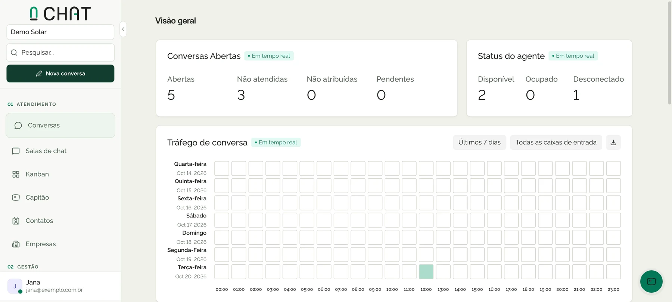
Task: Download the conversation traffic report
Action: point(613,142)
